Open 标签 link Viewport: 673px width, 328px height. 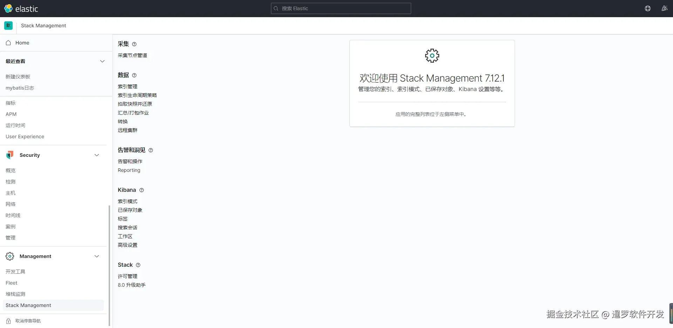click(x=123, y=219)
